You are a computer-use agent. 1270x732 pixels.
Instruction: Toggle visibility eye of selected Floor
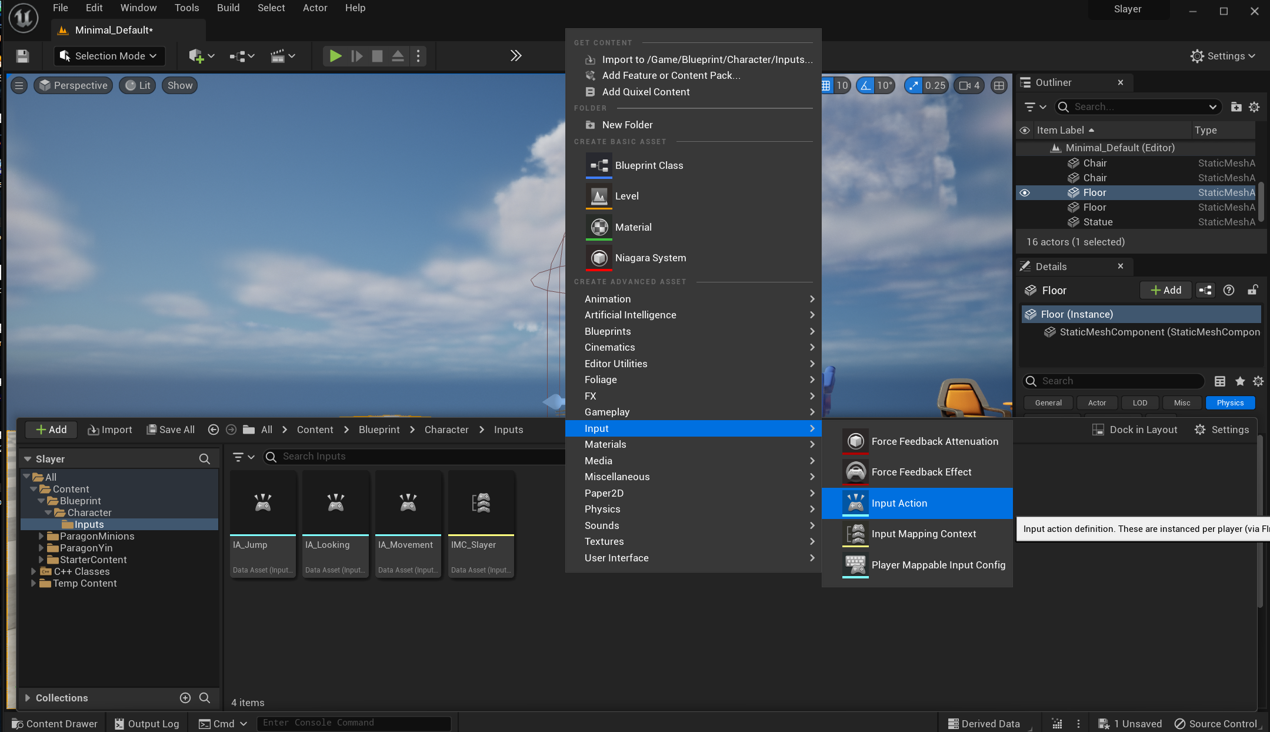point(1025,192)
